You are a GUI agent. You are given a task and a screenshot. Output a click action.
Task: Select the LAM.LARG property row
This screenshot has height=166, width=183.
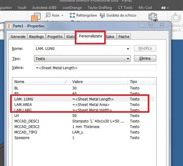click(84, 110)
